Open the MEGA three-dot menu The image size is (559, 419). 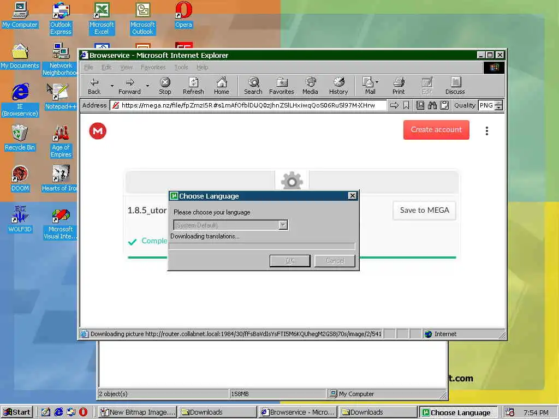486,131
